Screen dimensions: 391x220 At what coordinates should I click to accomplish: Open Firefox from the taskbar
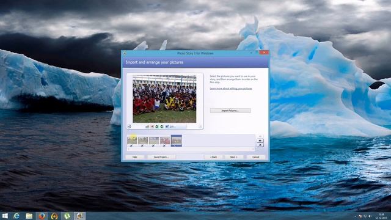[x=42, y=216]
